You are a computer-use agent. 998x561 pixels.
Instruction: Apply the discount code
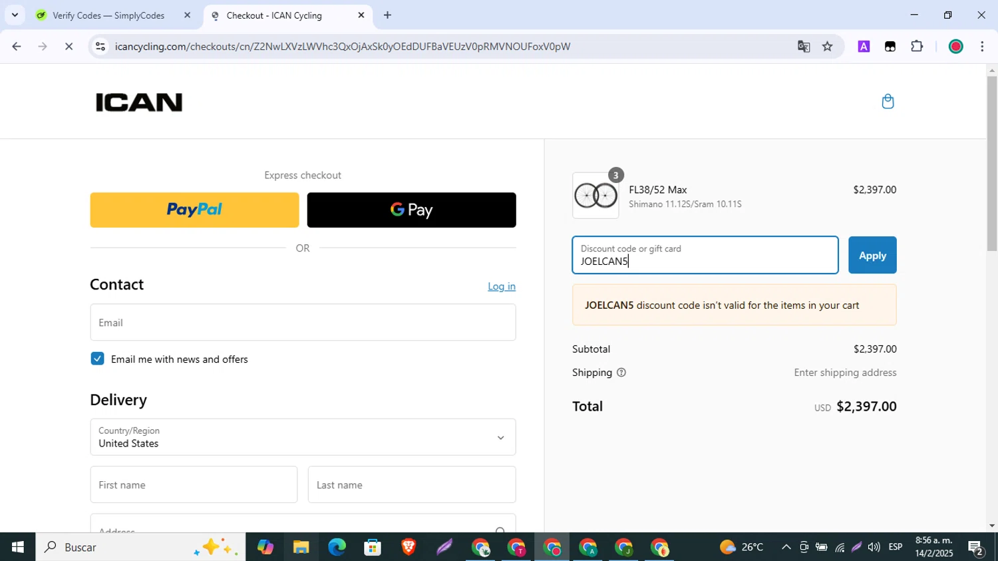(872, 256)
